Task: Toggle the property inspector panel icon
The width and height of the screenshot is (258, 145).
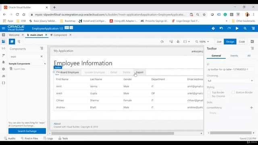Action: [252, 41]
